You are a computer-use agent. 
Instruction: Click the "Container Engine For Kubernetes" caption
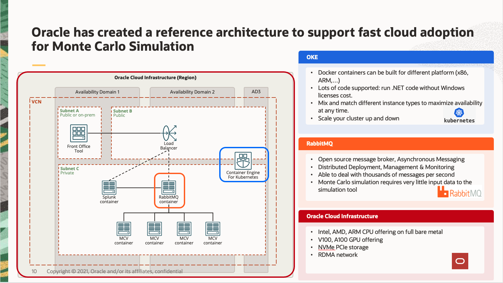point(243,175)
